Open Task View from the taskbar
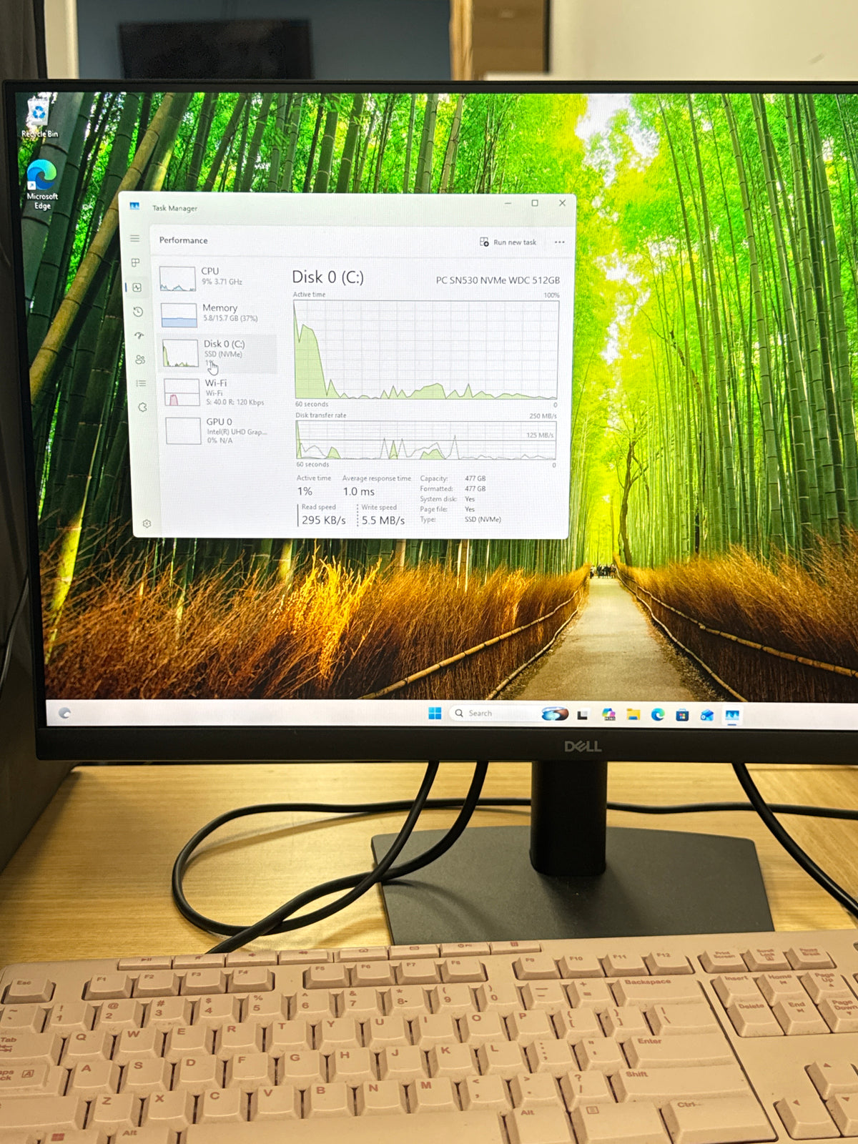 tap(583, 714)
